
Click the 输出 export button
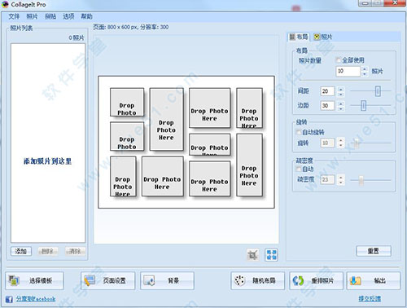point(374,280)
